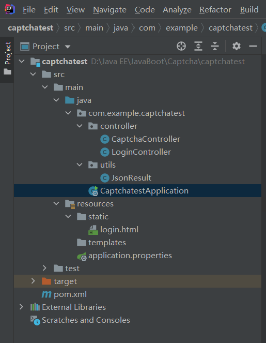Viewport: 266px width, 343px height.
Task: Click the JsonResult class icon
Action: tap(105, 178)
